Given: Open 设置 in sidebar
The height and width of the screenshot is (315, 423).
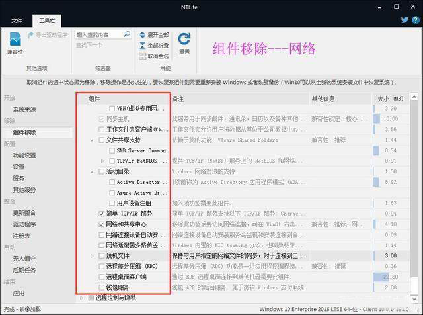Looking at the screenshot, I should coord(19,167).
